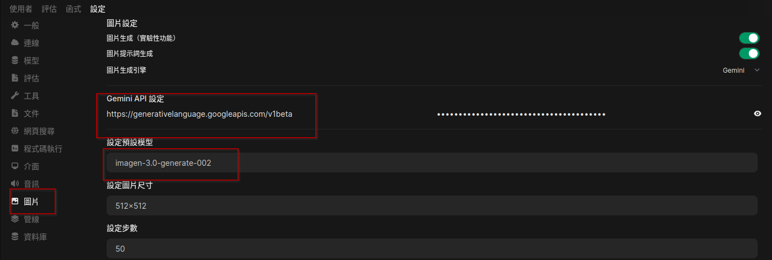
Task: Switch to the 函式 top tab
Action: click(73, 9)
